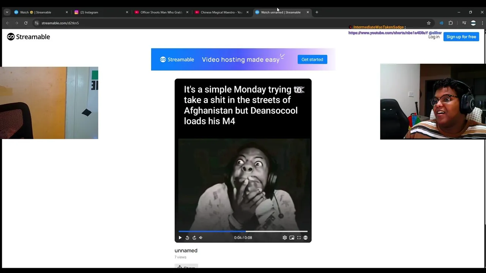Click the video title 'unnamed'
This screenshot has height=273, width=486.
pos(186,251)
